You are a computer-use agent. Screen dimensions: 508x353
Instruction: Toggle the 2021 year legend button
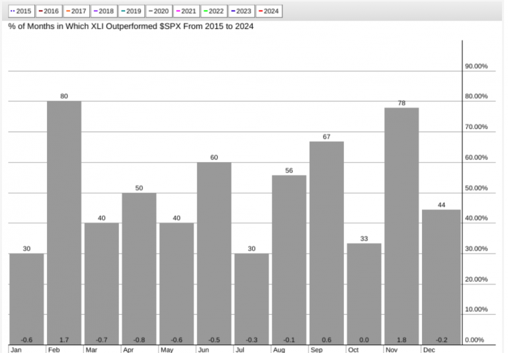(x=187, y=11)
